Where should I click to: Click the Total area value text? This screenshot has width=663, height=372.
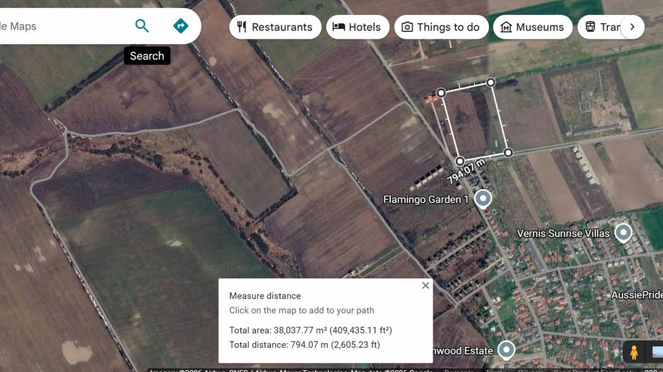310,330
